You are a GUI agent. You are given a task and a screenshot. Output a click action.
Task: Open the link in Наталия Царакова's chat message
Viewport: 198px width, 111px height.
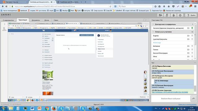tap(170, 92)
